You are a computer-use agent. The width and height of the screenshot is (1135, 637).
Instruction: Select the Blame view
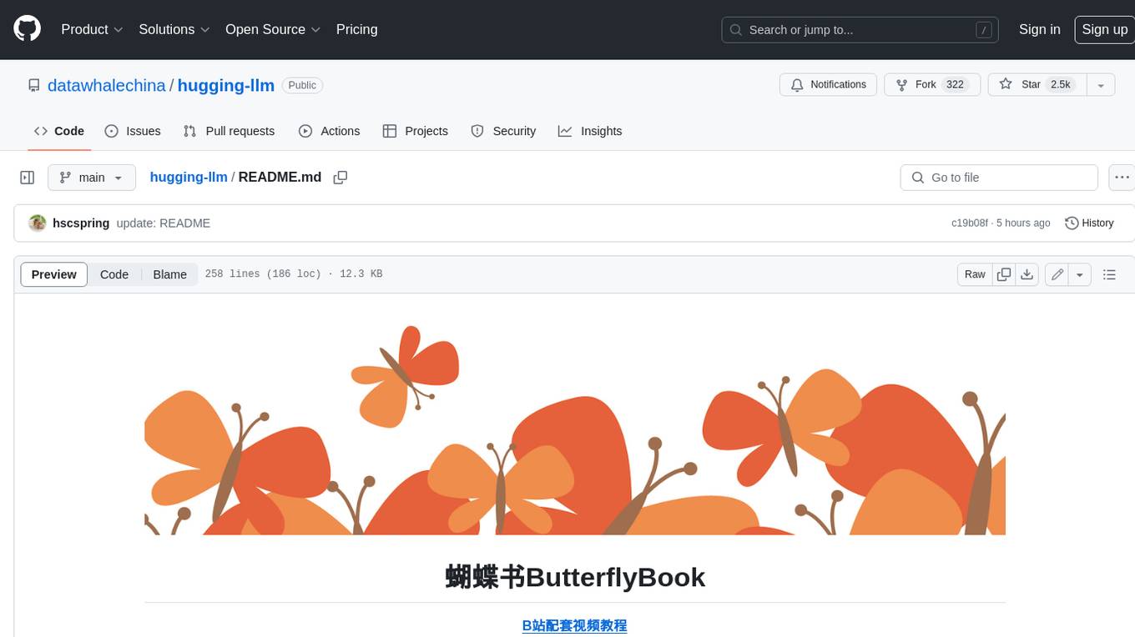169,274
